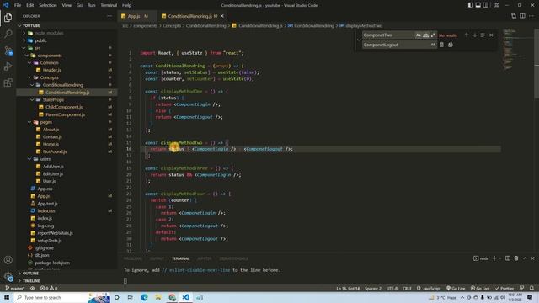
Task: Open the Selection menu
Action: pyautogui.click(x=48, y=5)
